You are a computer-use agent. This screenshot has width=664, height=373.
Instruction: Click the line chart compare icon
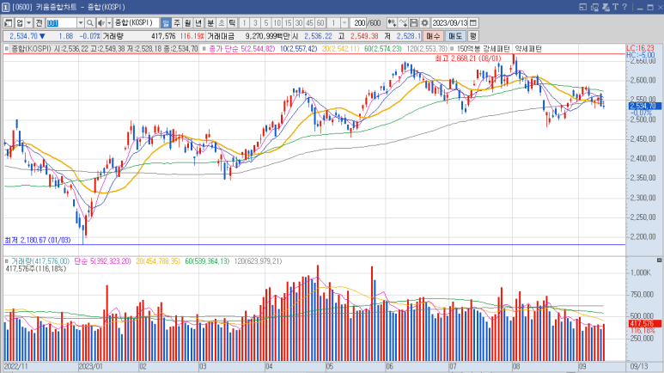[403, 23]
